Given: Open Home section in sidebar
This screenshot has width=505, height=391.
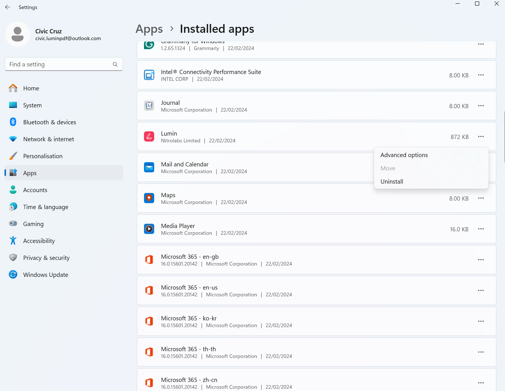Looking at the screenshot, I should [31, 88].
